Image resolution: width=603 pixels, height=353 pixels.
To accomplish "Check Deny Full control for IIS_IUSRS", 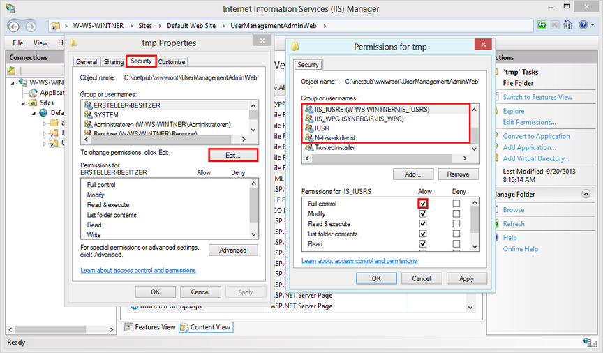I will click(456, 204).
